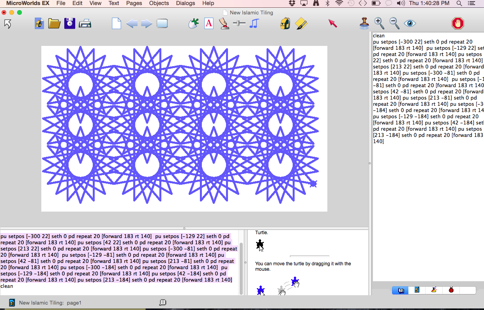Click the turtle on the drawing canvas
Image resolution: width=484 pixels, height=310 pixels.
pos(313,184)
